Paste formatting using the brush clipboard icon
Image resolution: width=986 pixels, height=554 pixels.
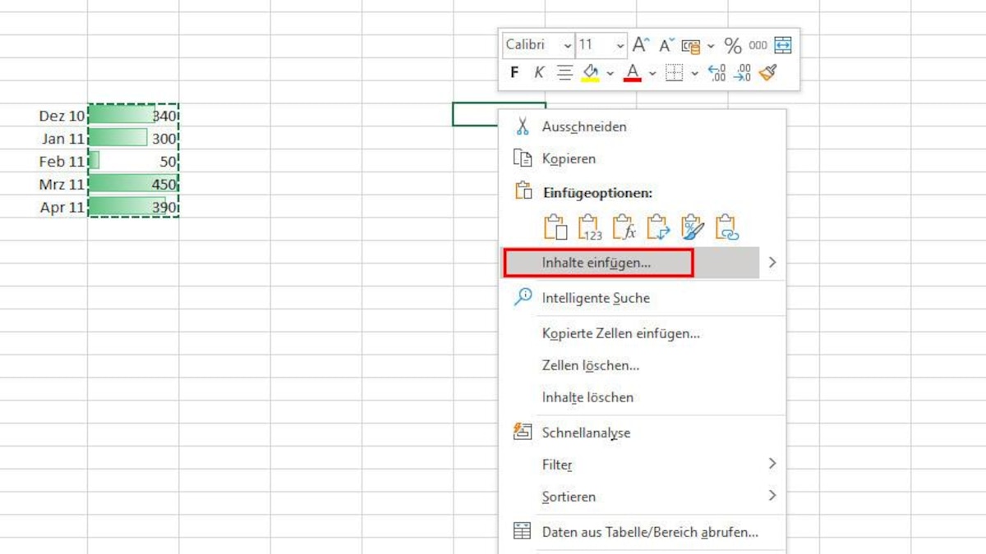693,227
